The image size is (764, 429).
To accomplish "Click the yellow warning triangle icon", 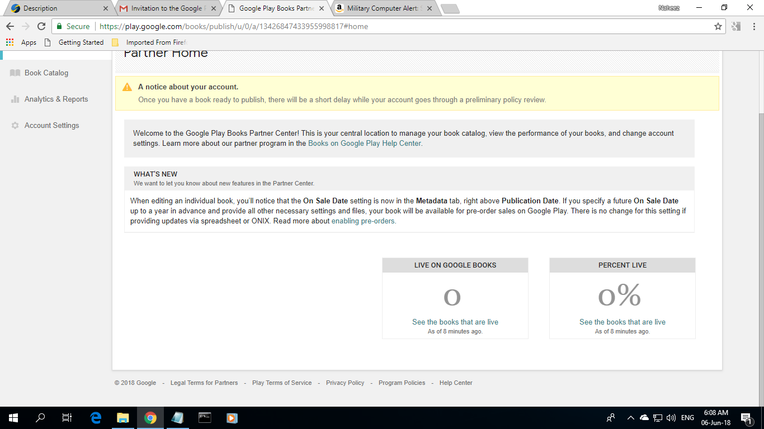I will point(128,87).
